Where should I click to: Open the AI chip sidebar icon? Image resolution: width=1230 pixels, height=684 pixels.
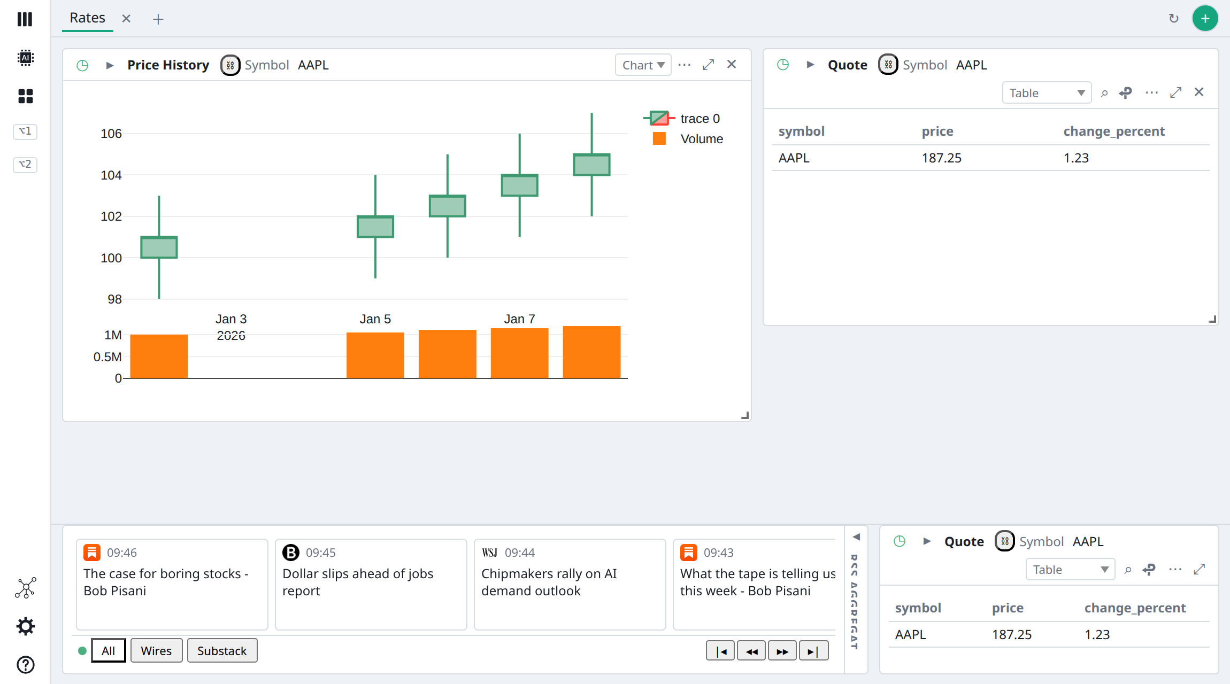tap(25, 57)
